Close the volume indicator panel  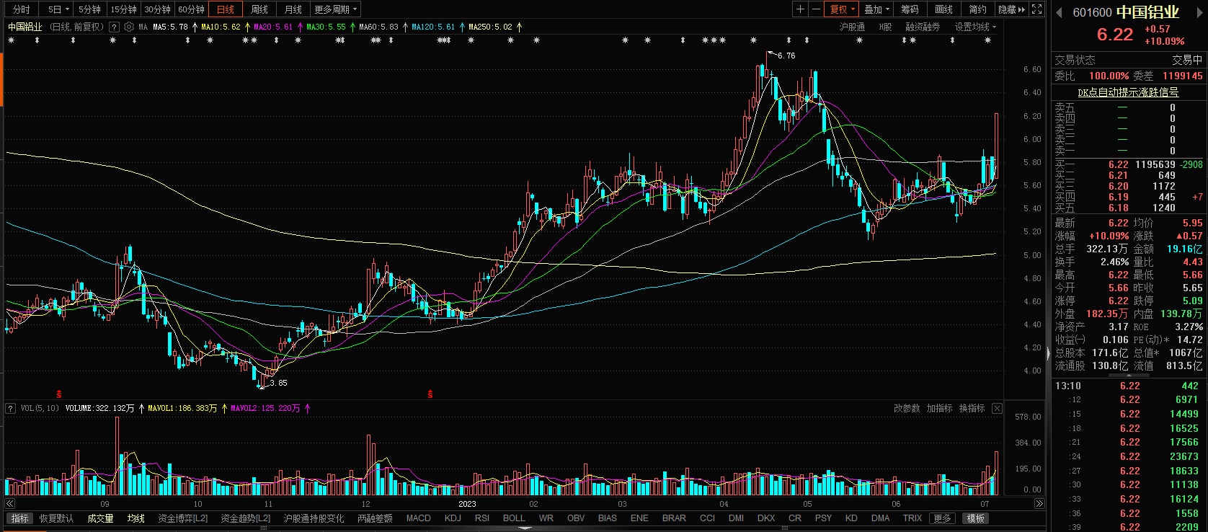click(997, 409)
